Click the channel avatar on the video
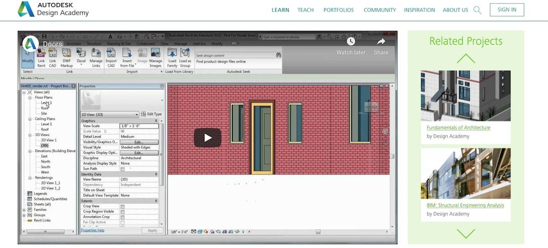The height and width of the screenshot is (248, 548). [31, 44]
